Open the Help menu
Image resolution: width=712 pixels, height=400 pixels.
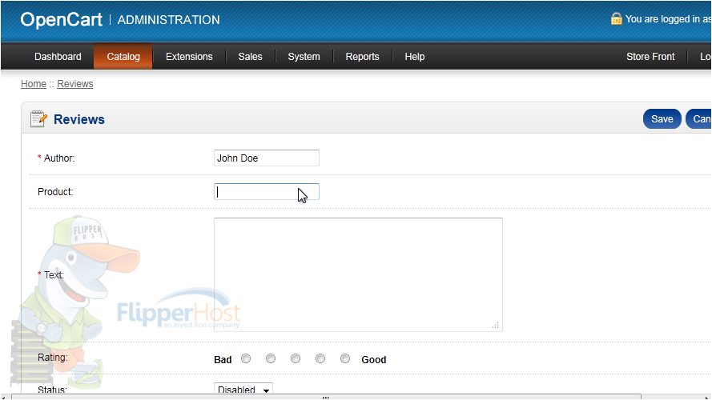(x=415, y=57)
